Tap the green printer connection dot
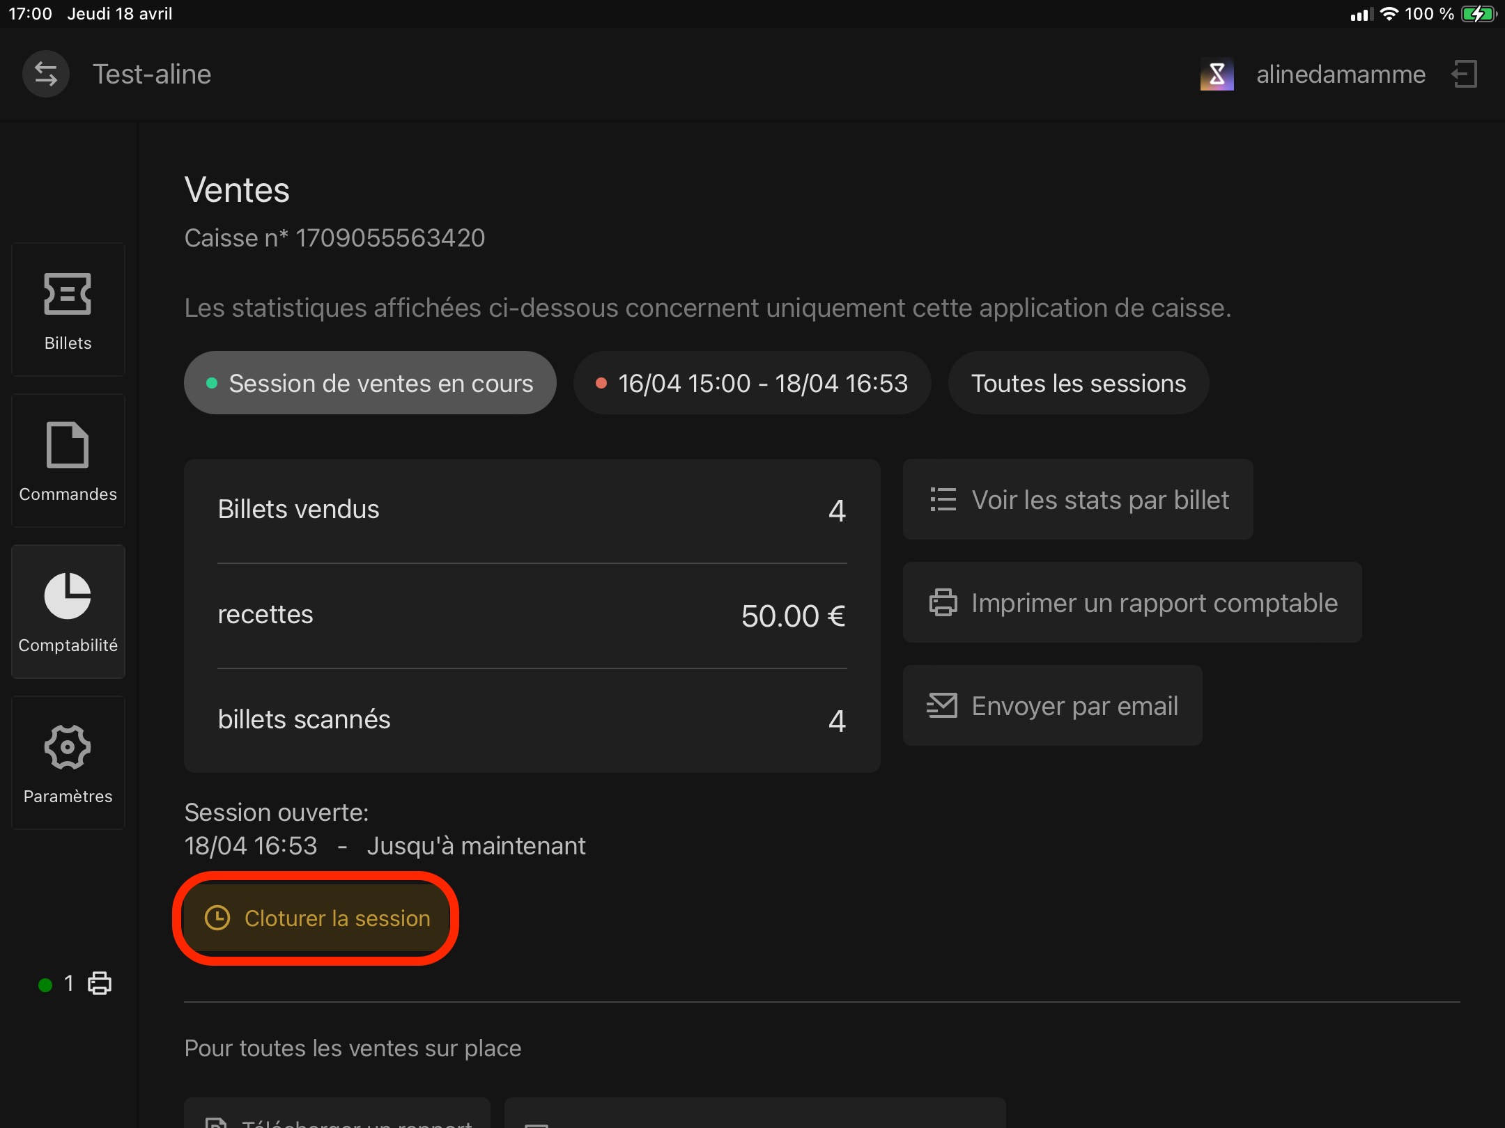1505x1128 pixels. click(45, 985)
